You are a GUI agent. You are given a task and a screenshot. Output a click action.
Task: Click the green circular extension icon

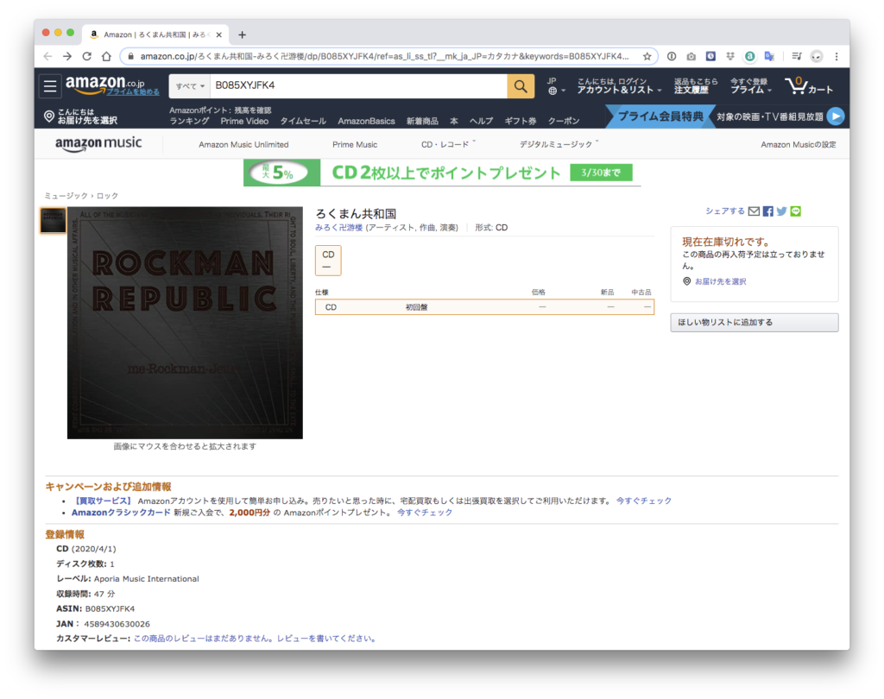tap(749, 56)
